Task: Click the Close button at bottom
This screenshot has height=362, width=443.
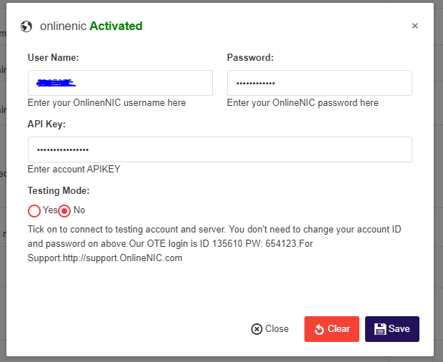Action: (x=270, y=328)
